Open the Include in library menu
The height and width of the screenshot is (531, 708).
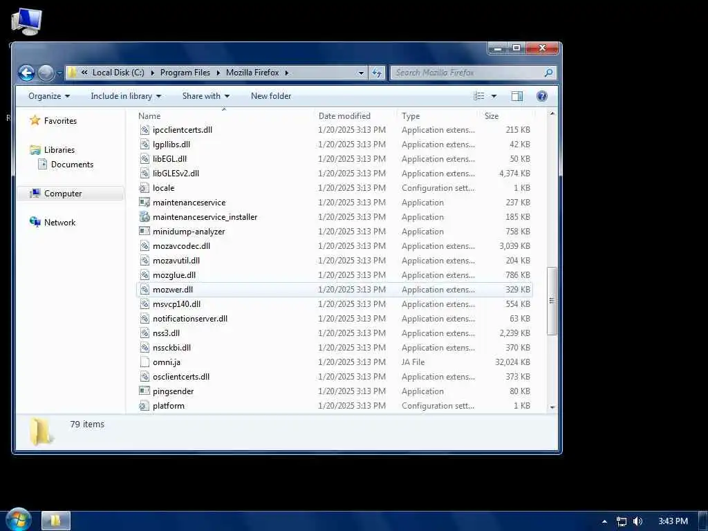tap(126, 95)
